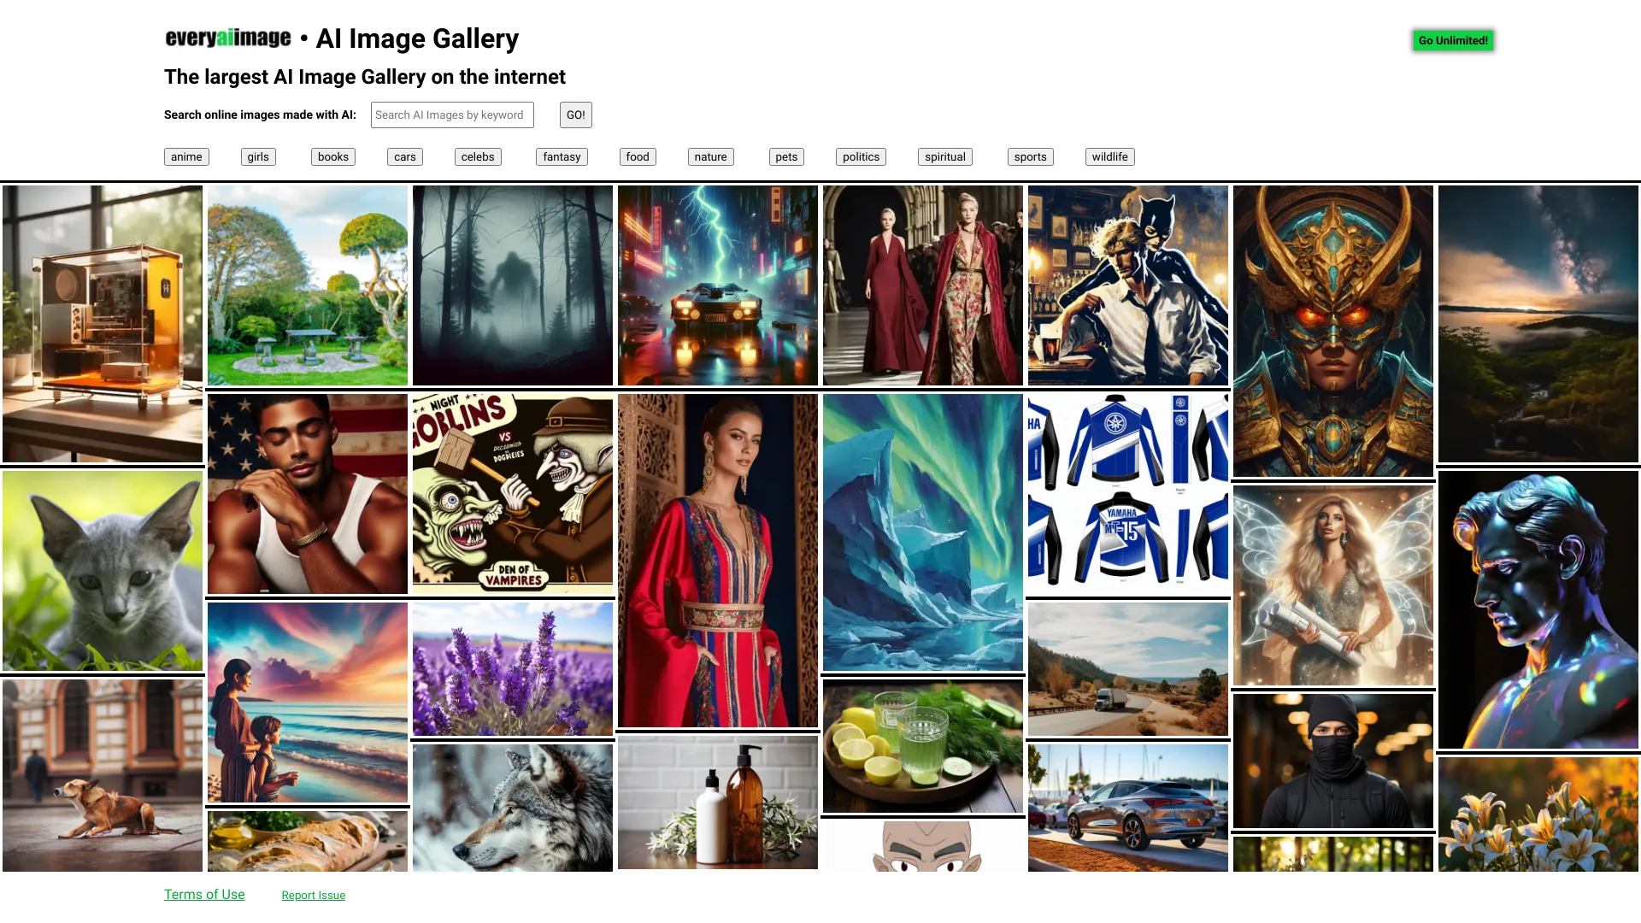Click the sports category filter icon
Image resolution: width=1641 pixels, height=923 pixels.
(1030, 156)
